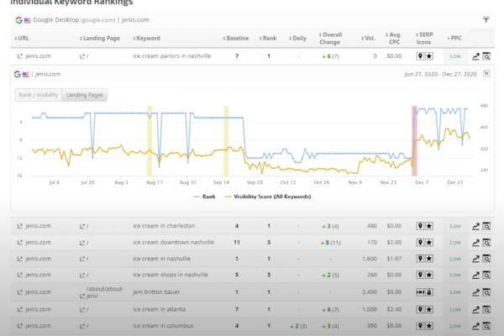The image size is (504, 336).
Task: Click date range Jun 27, 2020 - Dec 27, 2020
Action: [440, 74]
